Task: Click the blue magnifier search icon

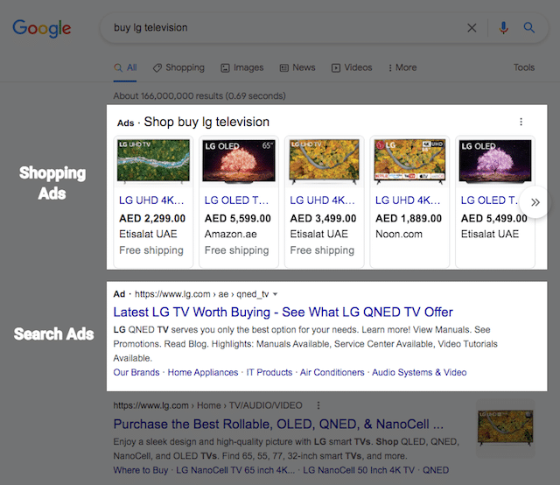Action: [x=529, y=28]
